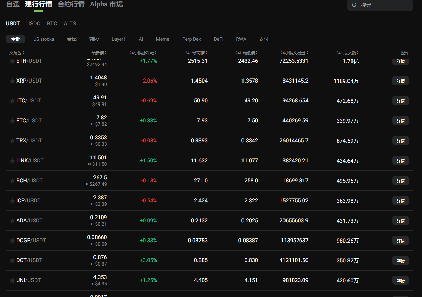Open 詳情 for DOGE/USDT
Viewport: 422px width, 297px height.
coord(401,241)
